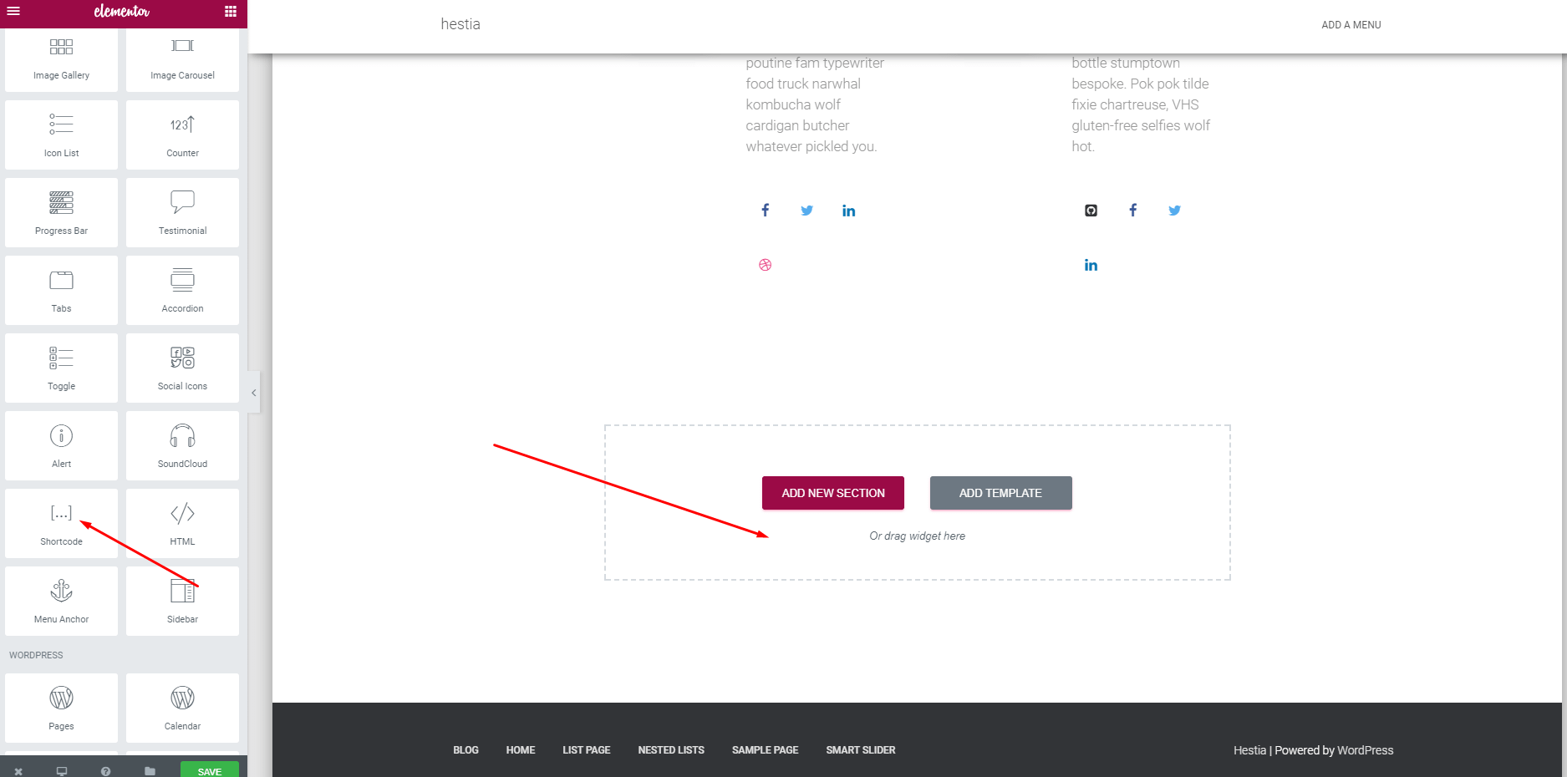Select the Tabs widget
Viewport: 1567px width, 777px height.
[x=61, y=291]
